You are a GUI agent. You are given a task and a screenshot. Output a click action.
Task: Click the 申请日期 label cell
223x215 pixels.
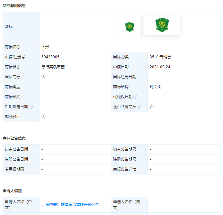pyautogui.click(x=129, y=67)
